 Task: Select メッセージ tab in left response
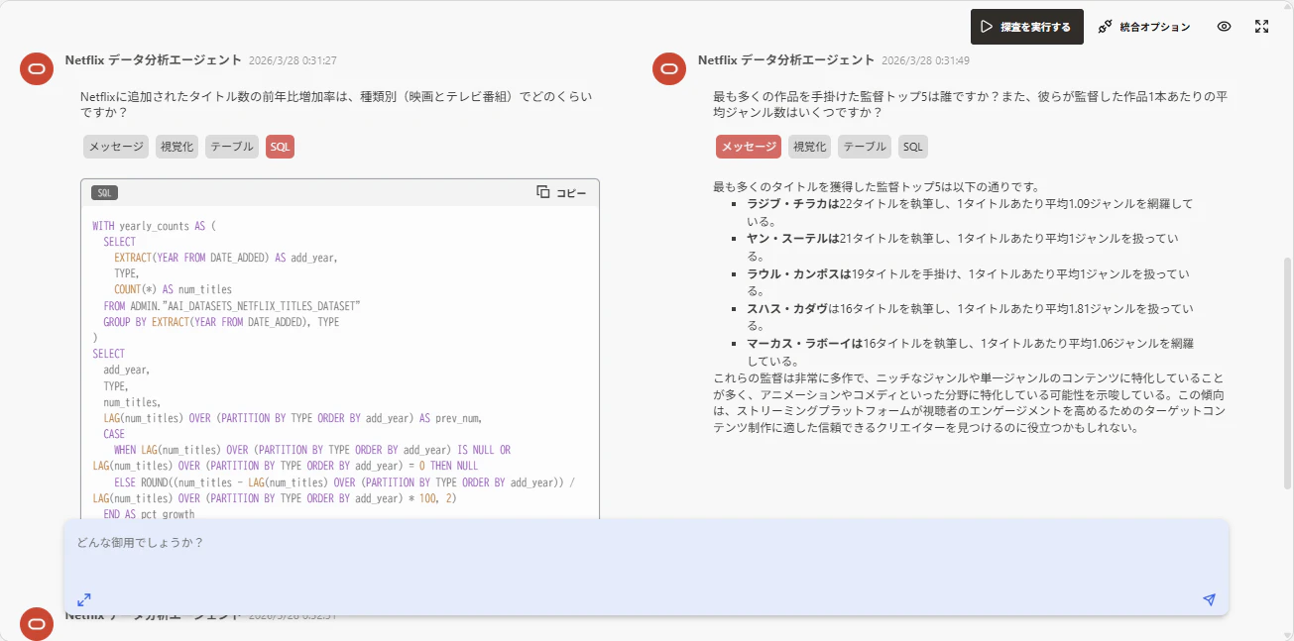[x=116, y=147]
